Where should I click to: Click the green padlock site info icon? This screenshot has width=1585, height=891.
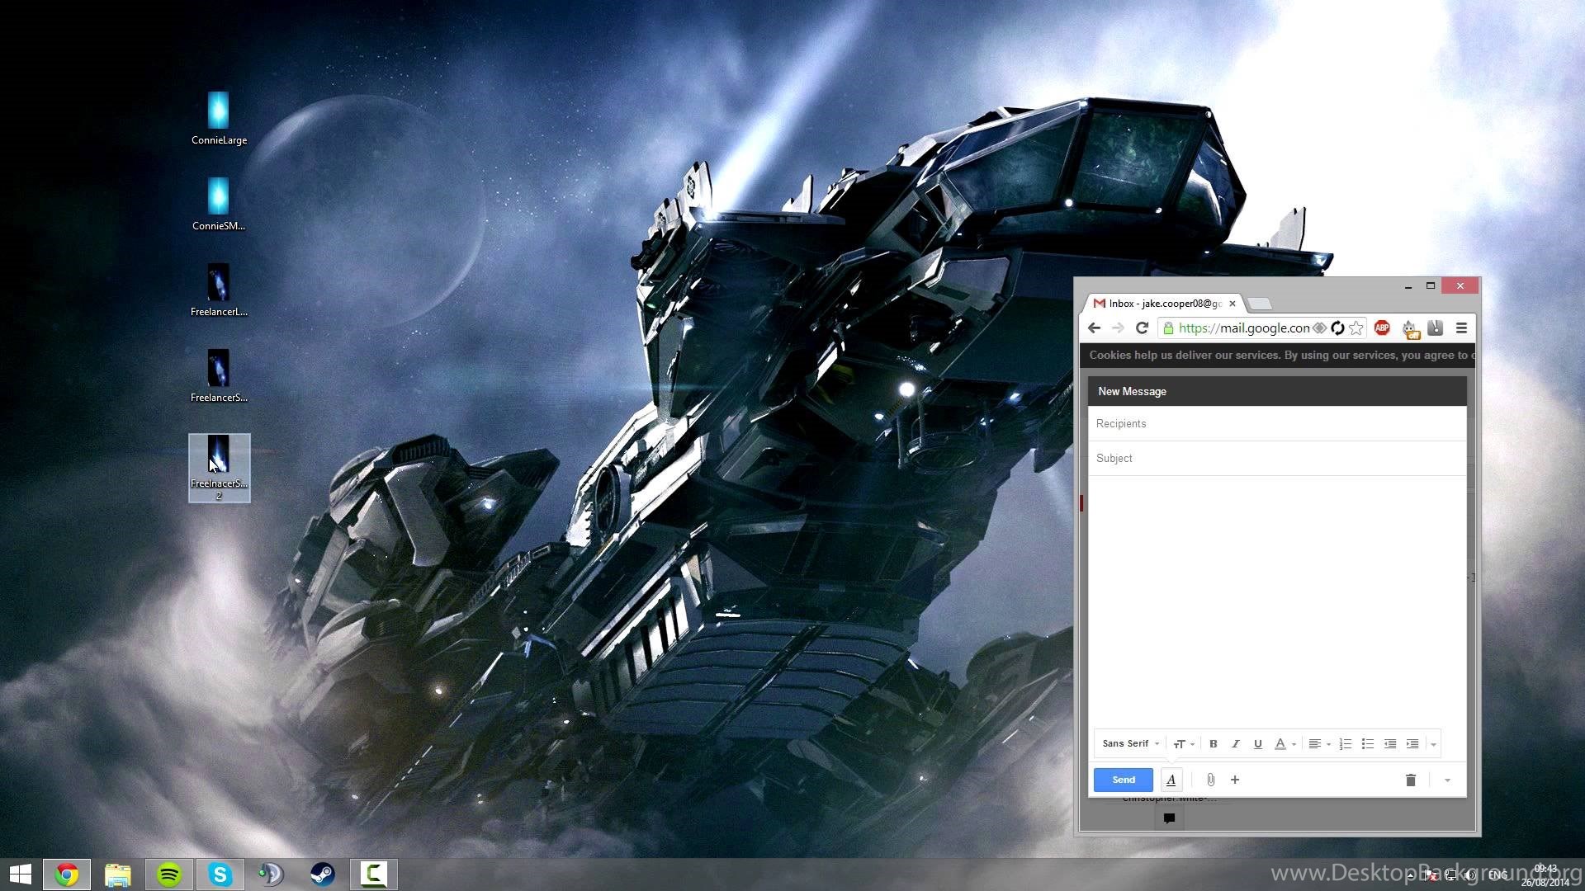tap(1168, 328)
